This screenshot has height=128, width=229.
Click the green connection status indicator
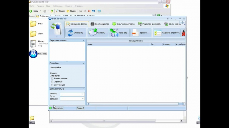point(50,108)
